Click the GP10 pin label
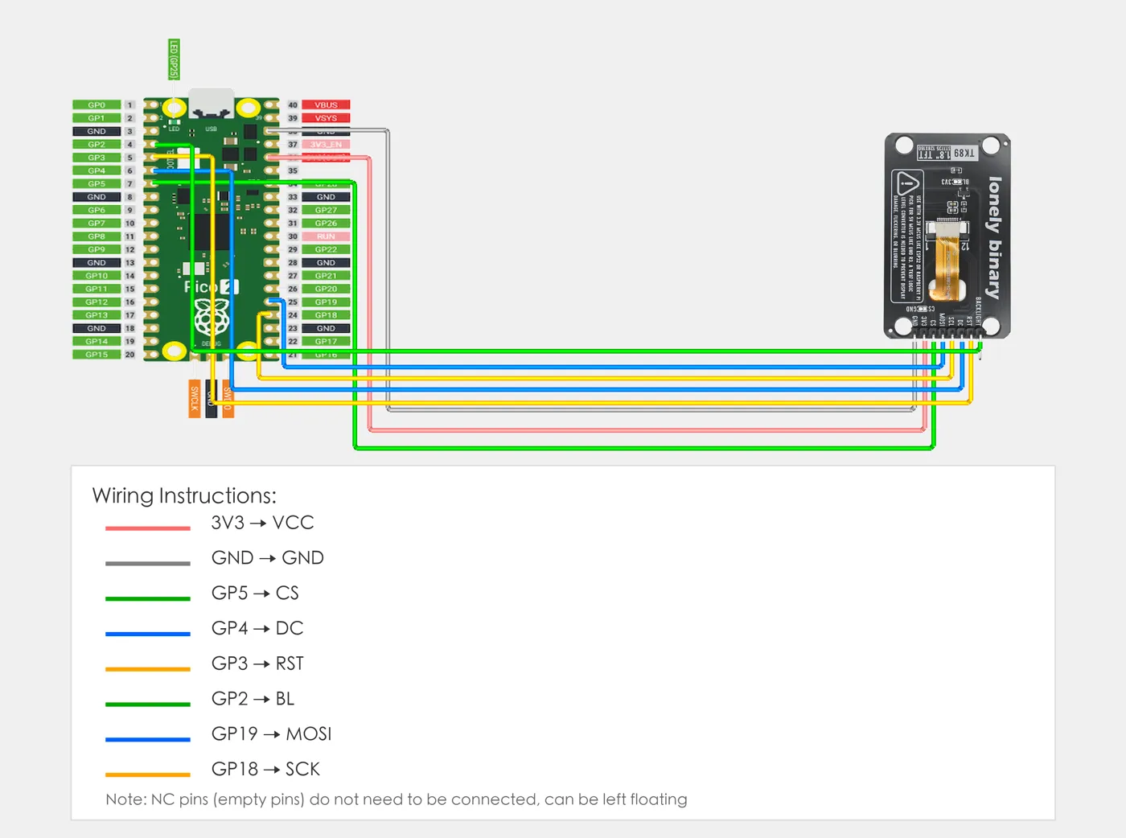 click(x=97, y=276)
